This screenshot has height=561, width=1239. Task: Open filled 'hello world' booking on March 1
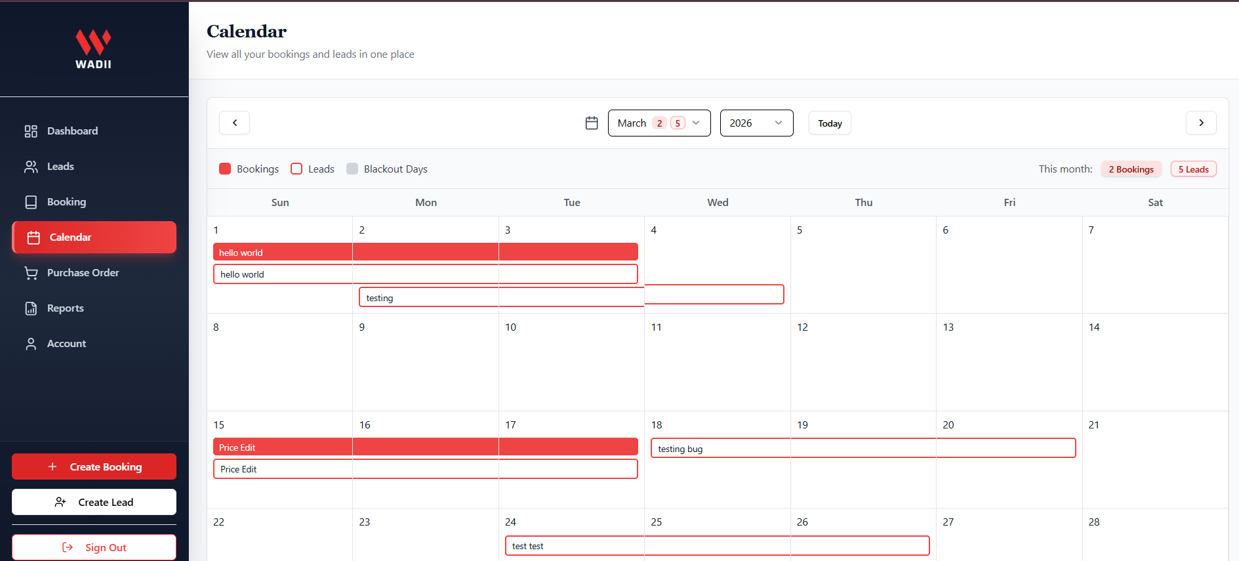coord(426,252)
